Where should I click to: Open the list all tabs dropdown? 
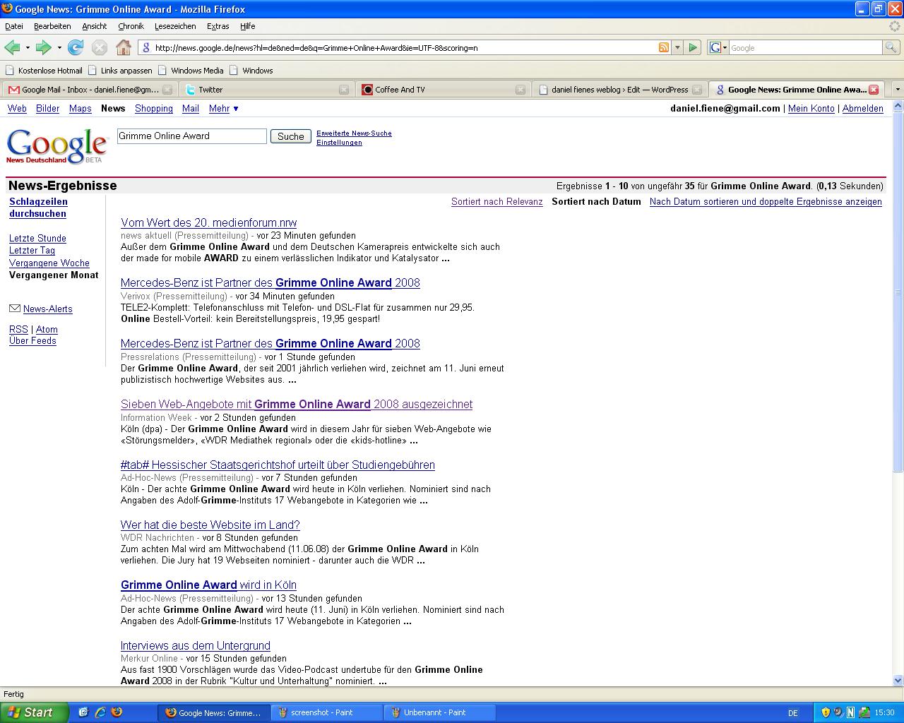point(898,90)
